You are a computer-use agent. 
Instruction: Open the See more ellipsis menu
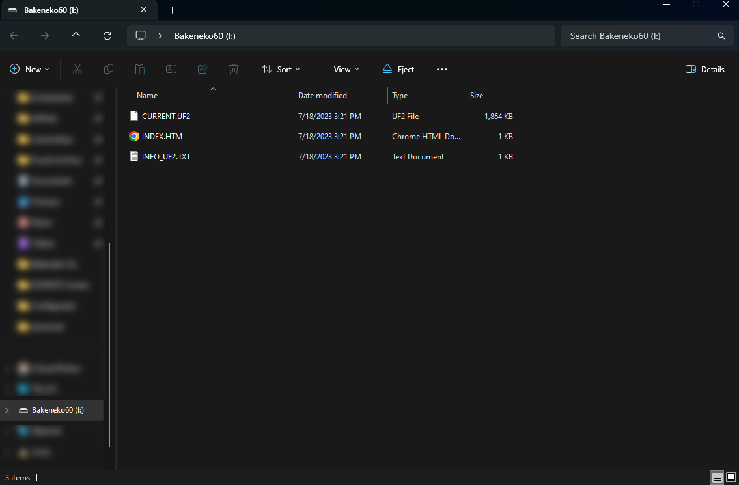[442, 69]
